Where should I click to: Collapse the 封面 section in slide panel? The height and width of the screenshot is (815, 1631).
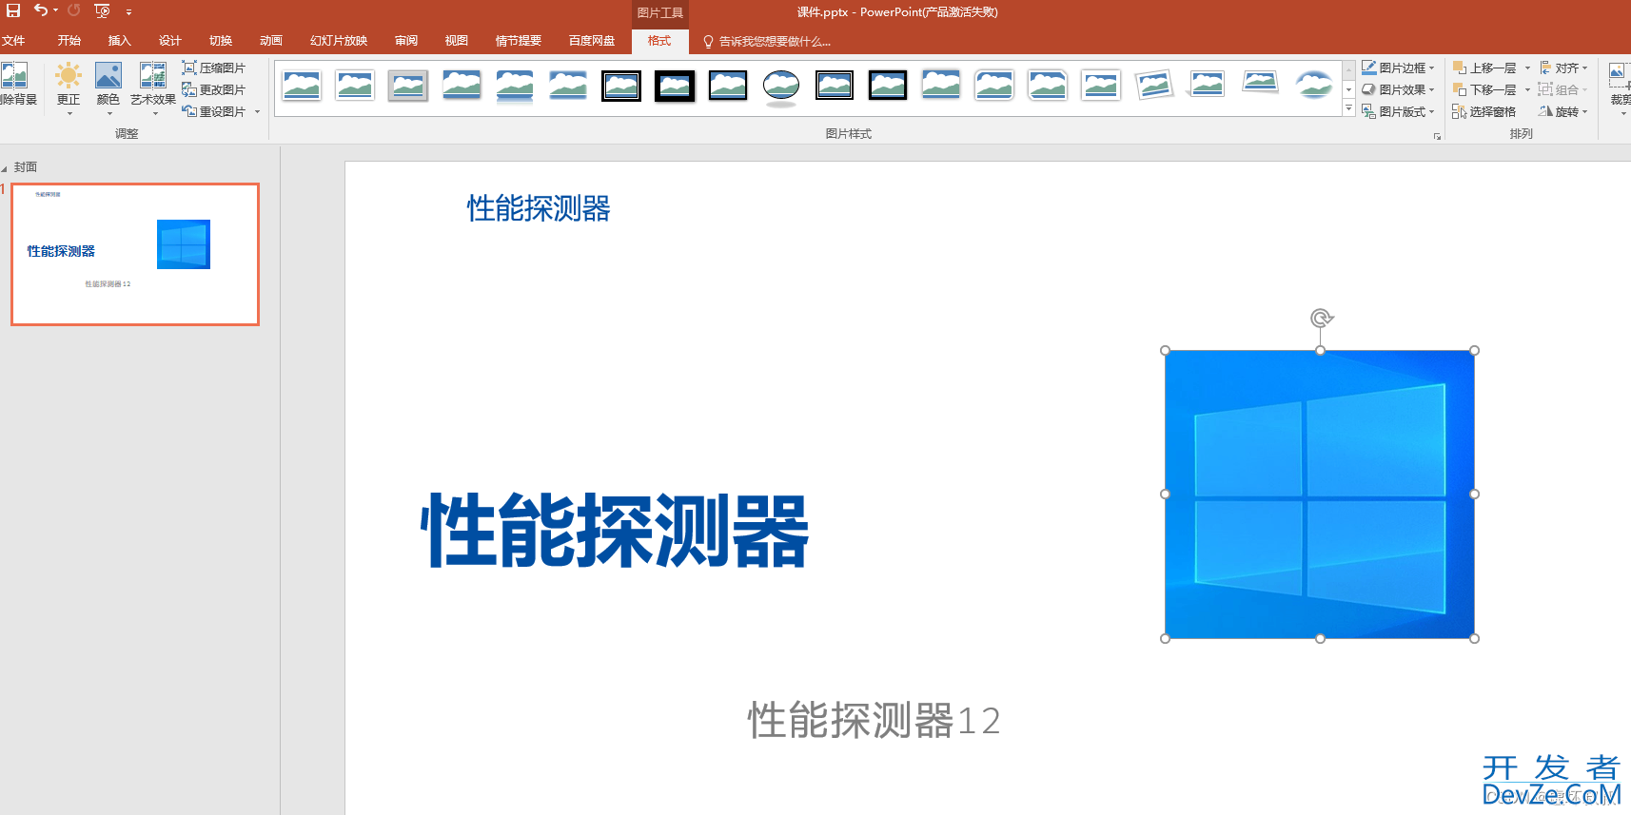pyautogui.click(x=4, y=168)
